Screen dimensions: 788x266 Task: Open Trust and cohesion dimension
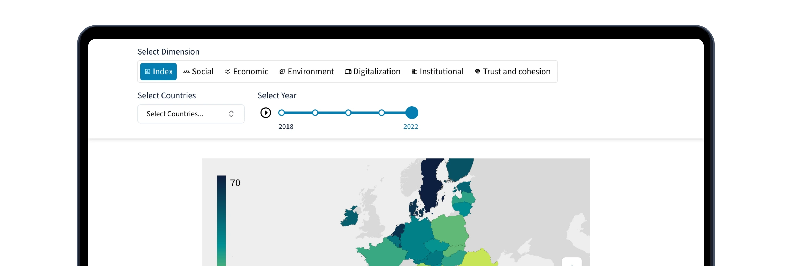pos(512,72)
